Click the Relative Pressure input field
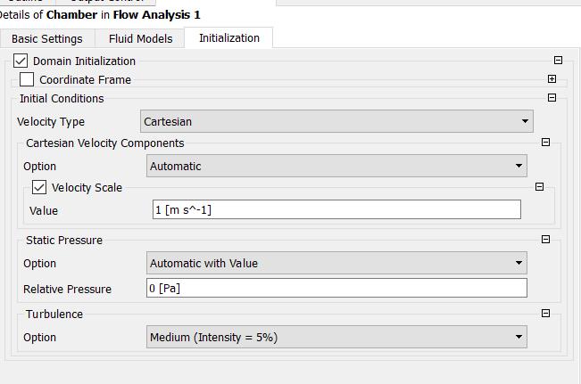The image size is (581, 384). click(x=336, y=289)
